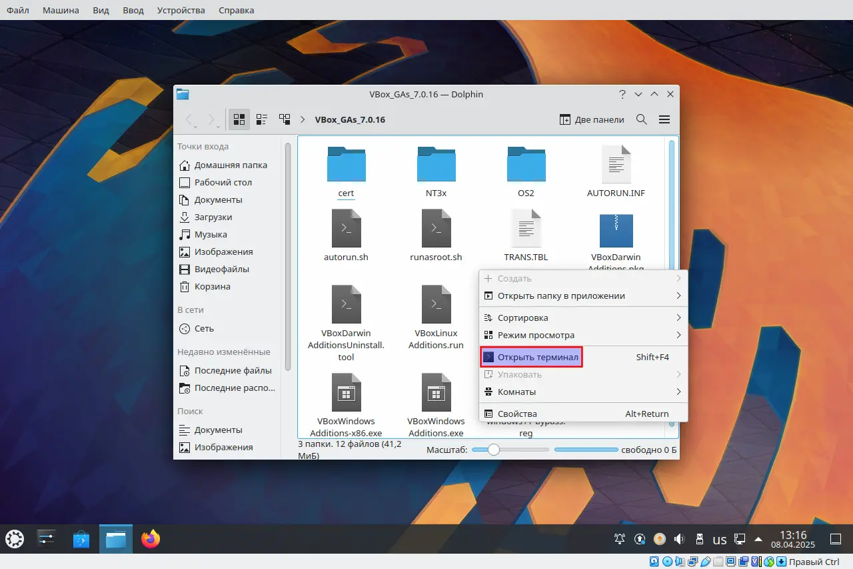Switch Dolphin to details tree view
The height and width of the screenshot is (569, 853).
coord(285,119)
